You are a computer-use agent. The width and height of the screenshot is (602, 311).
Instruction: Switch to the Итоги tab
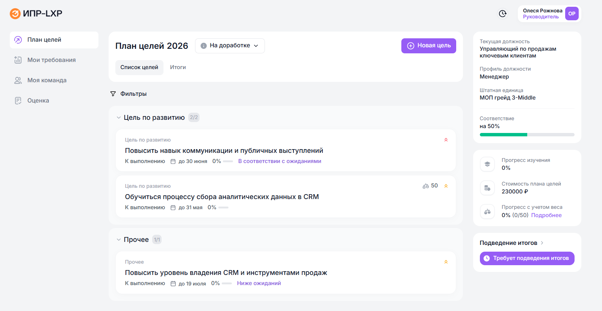tap(178, 68)
